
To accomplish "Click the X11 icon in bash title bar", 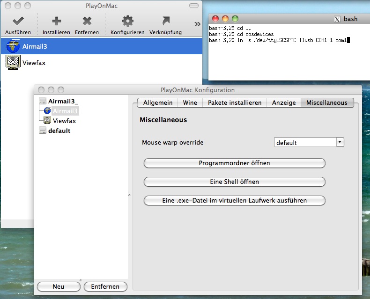I will click(337, 19).
